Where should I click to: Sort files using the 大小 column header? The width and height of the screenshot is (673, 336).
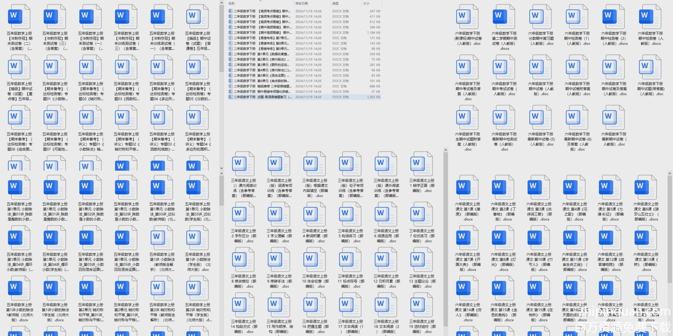pos(366,3)
